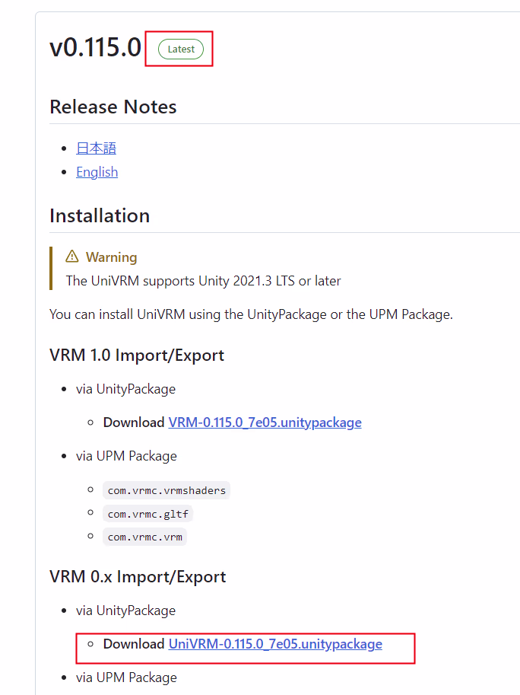The height and width of the screenshot is (695, 520).
Task: Click the Unity 2021.3 LTS warning text
Action: 204,281
